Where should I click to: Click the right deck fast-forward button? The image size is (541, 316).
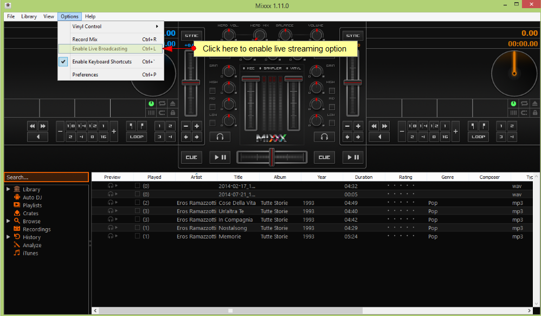click(385, 126)
